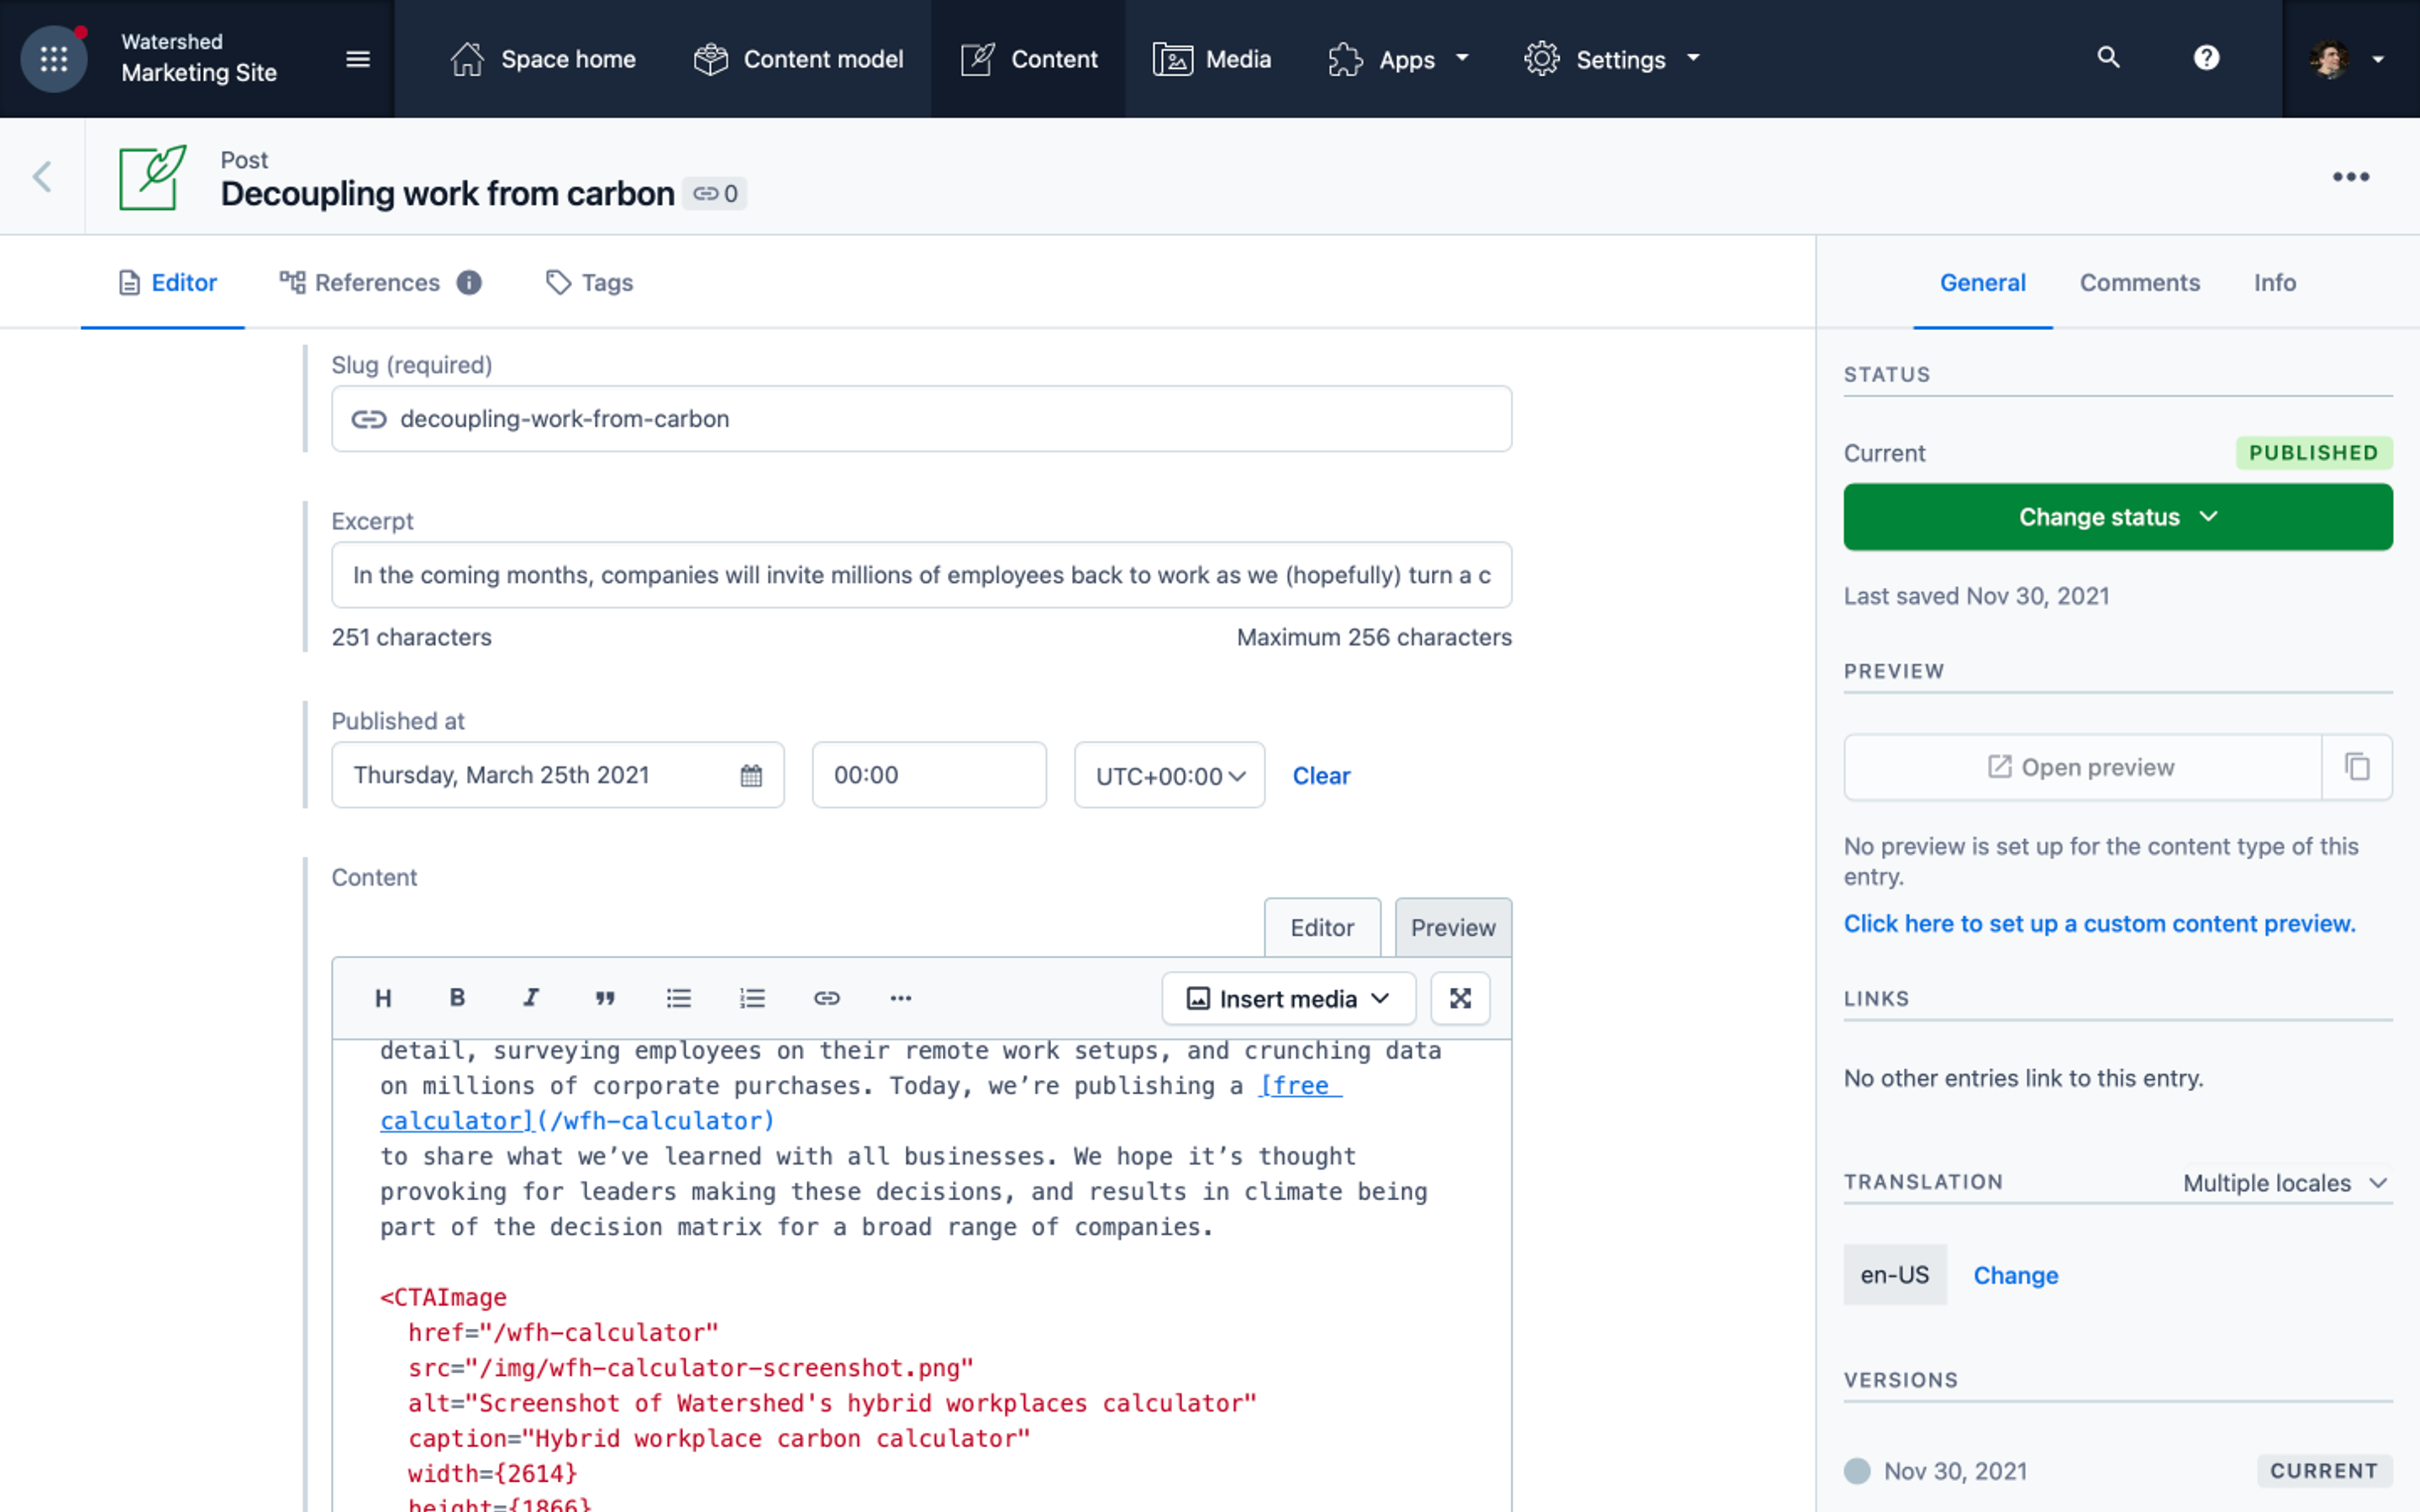Open the References tab
The width and height of the screenshot is (2420, 1512).
377,283
